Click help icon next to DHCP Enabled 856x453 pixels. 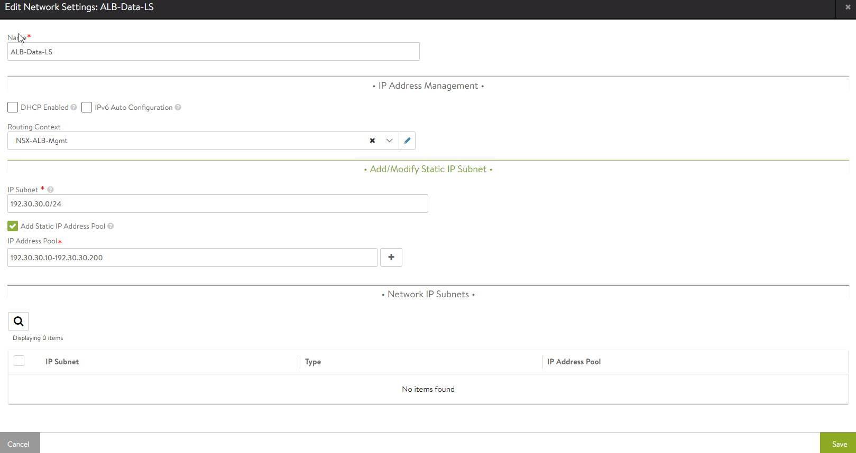point(74,108)
